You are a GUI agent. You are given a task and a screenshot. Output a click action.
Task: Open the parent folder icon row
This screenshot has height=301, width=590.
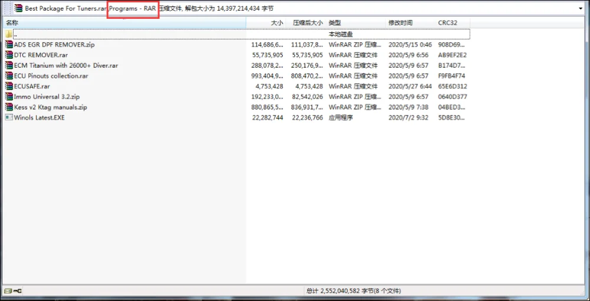point(9,34)
